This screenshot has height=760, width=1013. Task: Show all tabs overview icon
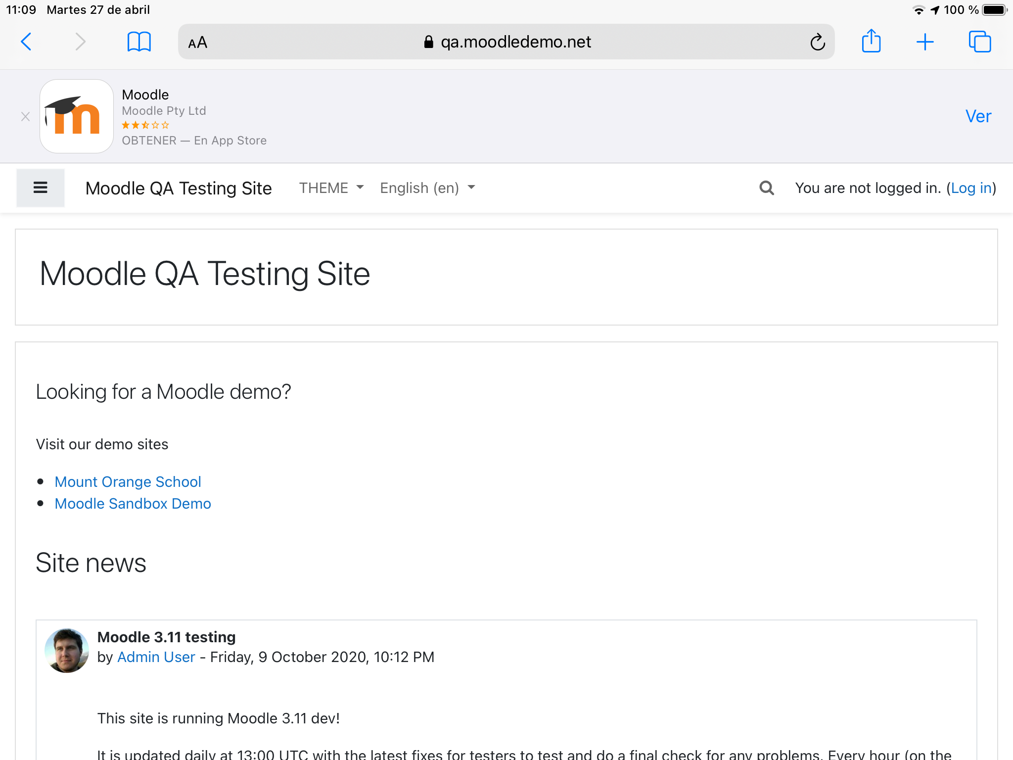980,42
